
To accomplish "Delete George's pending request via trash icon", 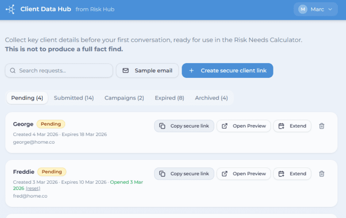I will pyautogui.click(x=322, y=126).
